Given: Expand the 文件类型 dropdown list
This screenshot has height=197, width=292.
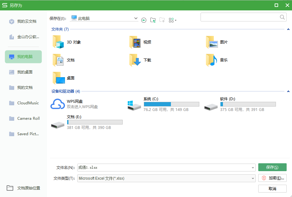Looking at the screenshot, I should point(253,178).
